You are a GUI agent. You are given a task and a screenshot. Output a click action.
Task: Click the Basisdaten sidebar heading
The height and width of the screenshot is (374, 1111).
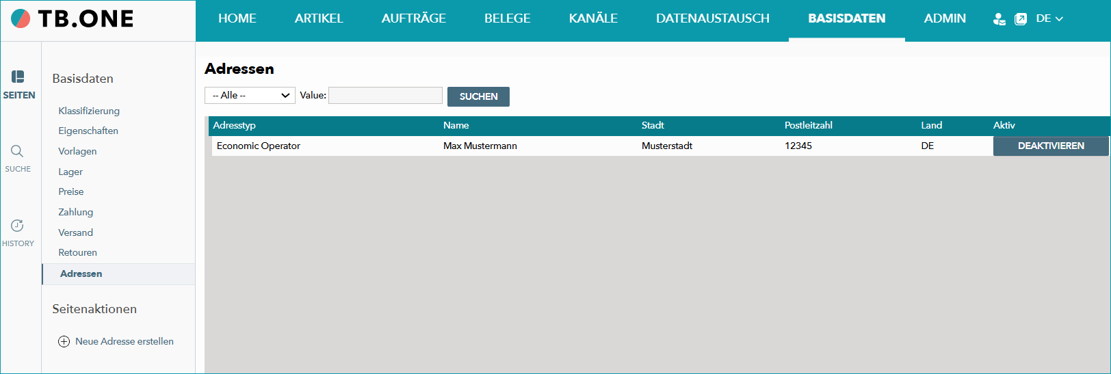pyautogui.click(x=83, y=79)
